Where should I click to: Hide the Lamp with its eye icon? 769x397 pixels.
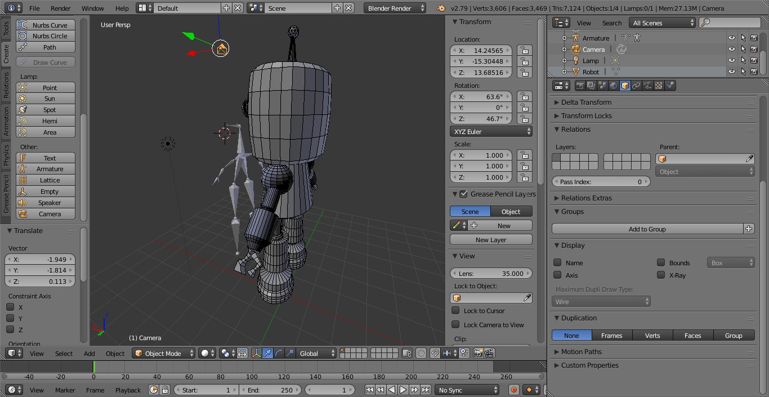pyautogui.click(x=732, y=61)
